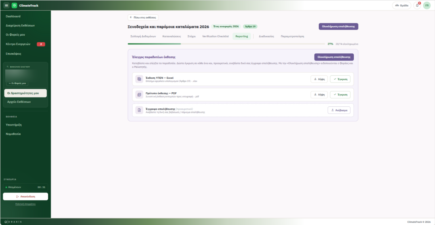This screenshot has height=225, width=435.
Task: Open the notifications bell
Action: [417, 5]
